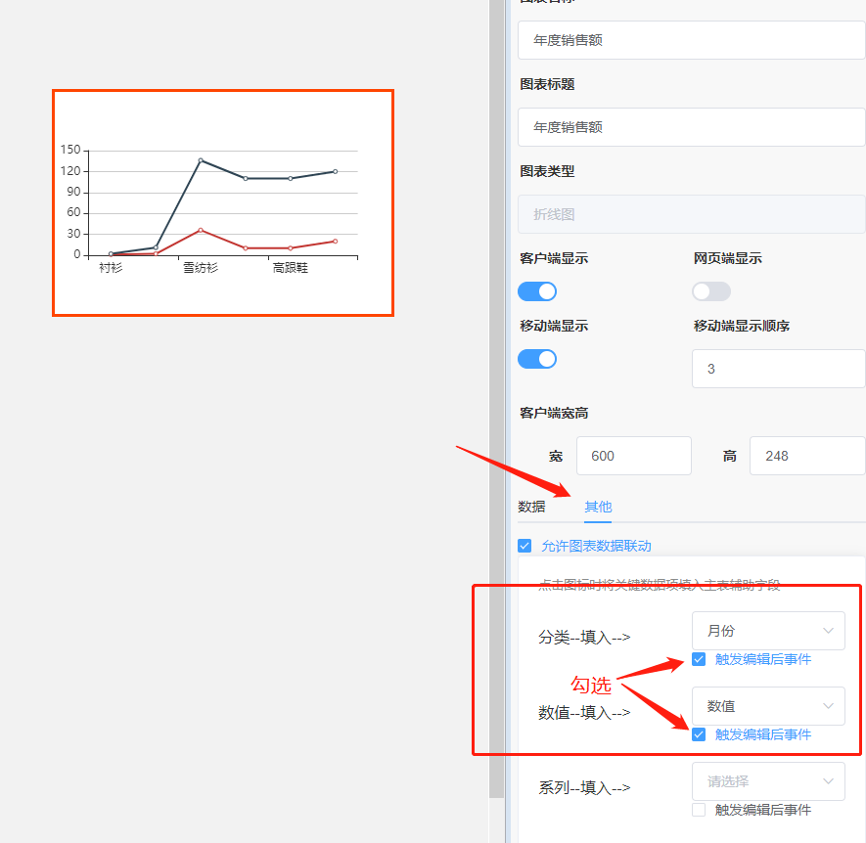
Task: Uncheck 触发编辑后事件 under 月份 dropdown
Action: 699,659
